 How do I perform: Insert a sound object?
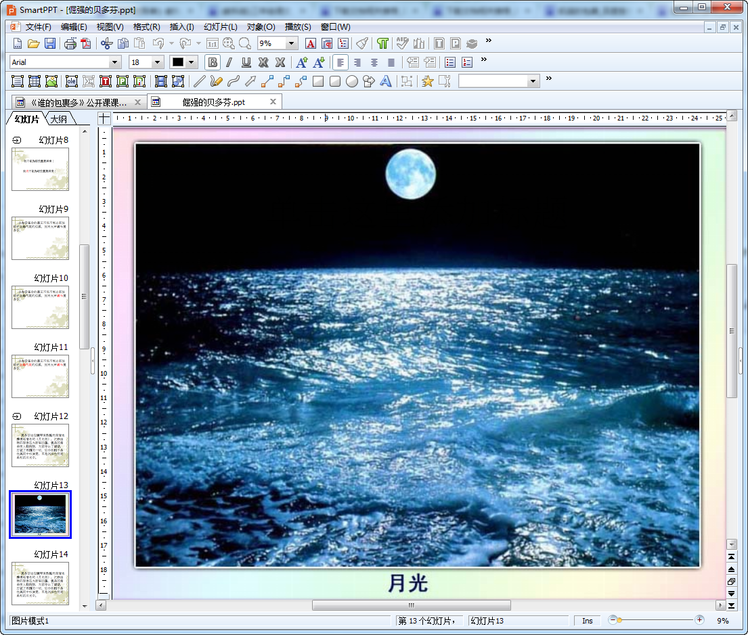point(178,81)
